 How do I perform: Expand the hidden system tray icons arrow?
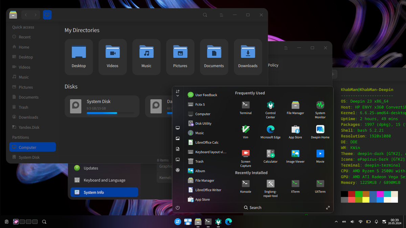[x=336, y=222]
